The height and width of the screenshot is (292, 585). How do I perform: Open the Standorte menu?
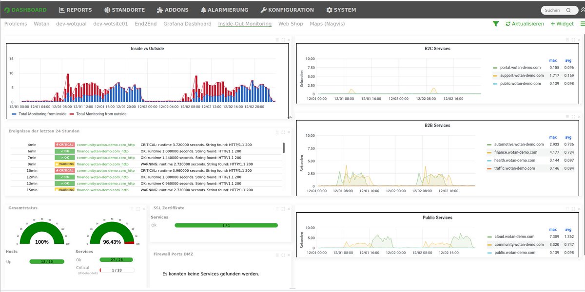pyautogui.click(x=124, y=10)
